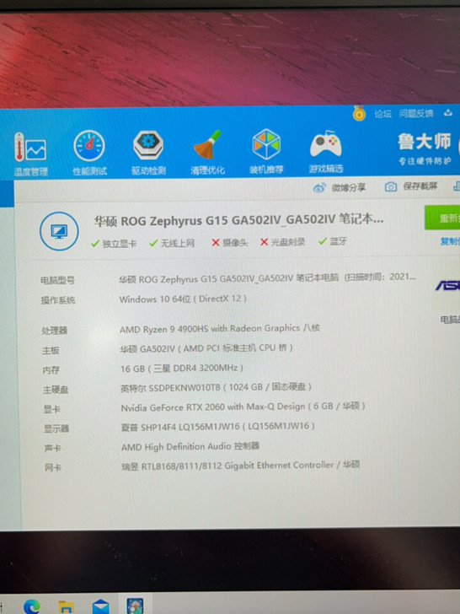Select RTL8168 Gigabit Ethernet Controller value
Image resolution: width=460 pixels, height=614 pixels.
241,466
